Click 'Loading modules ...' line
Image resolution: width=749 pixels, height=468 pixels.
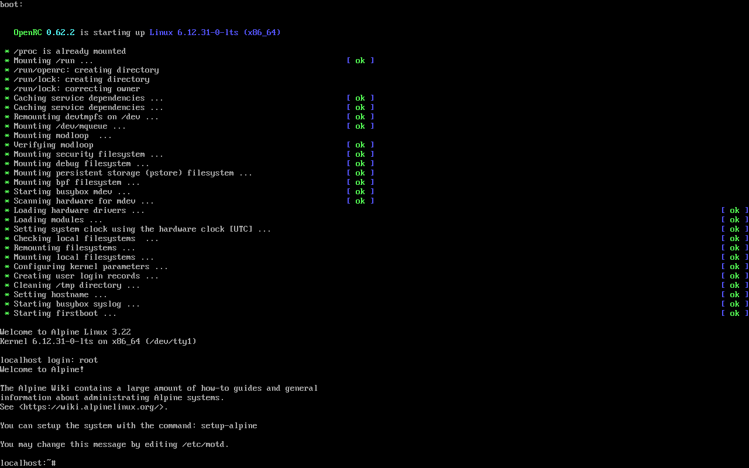coord(59,220)
